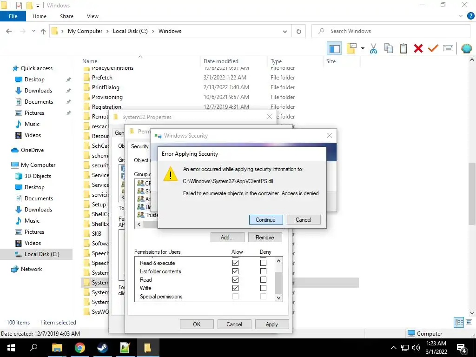Click the Up one level arrow
476x357 pixels.
click(x=43, y=31)
